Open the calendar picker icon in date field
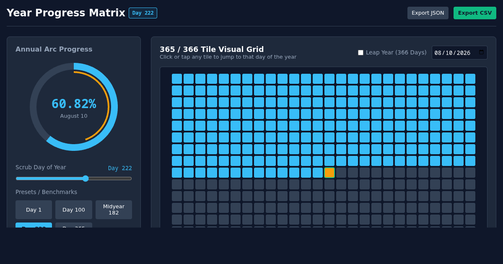503x264 pixels. tap(481, 52)
